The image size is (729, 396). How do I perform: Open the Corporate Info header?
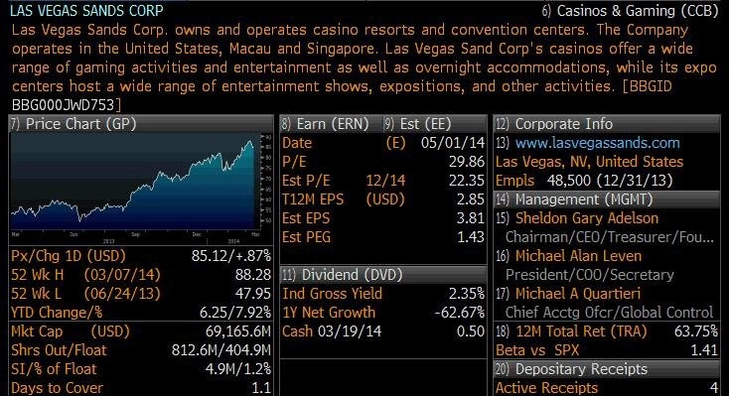point(607,124)
